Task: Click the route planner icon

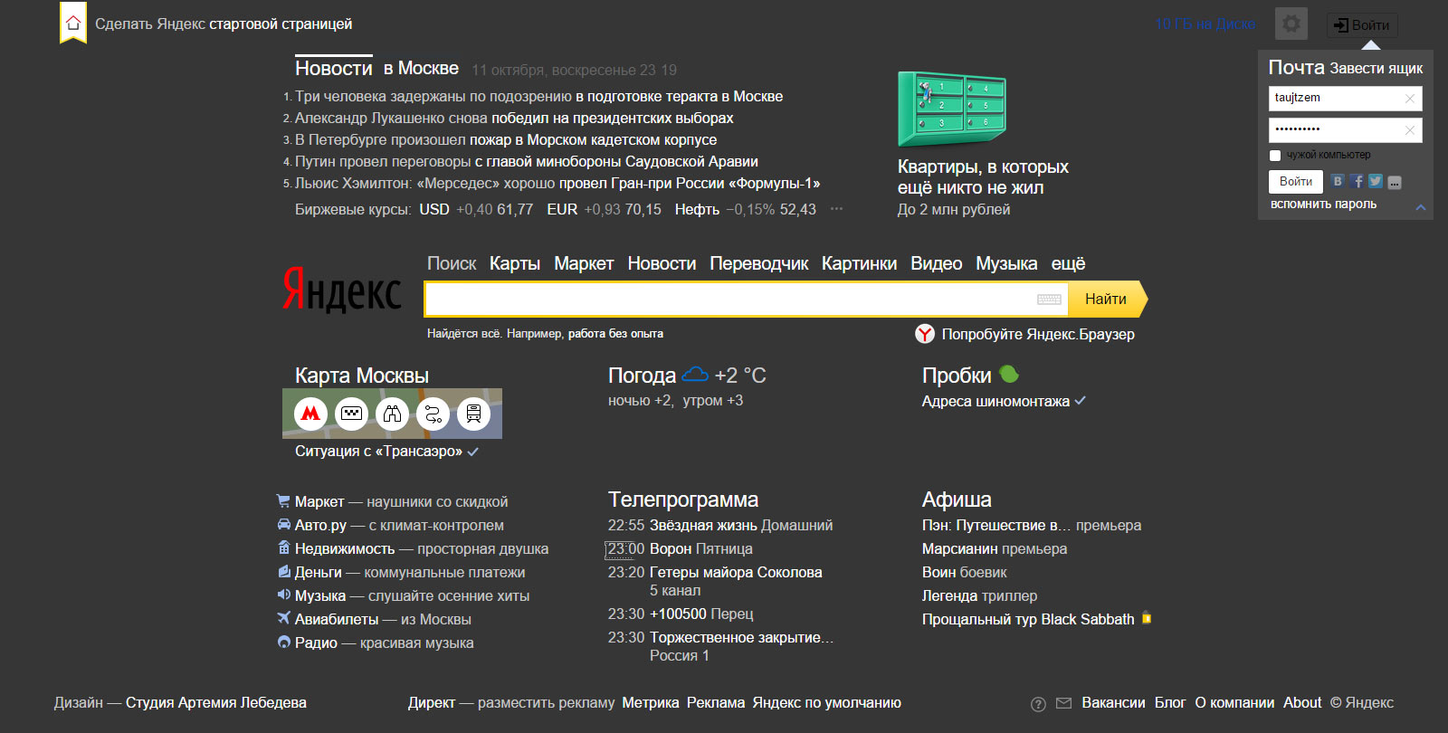Action: point(433,414)
